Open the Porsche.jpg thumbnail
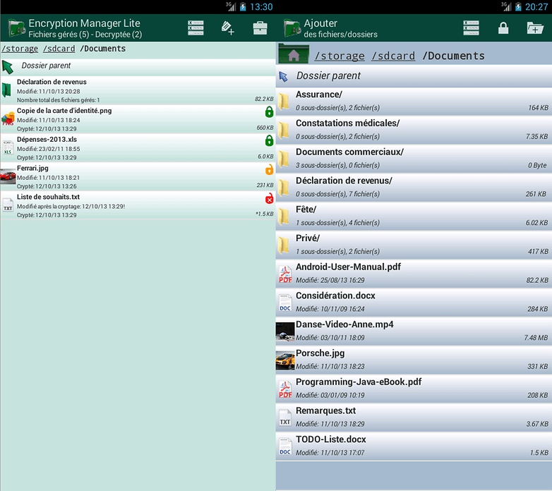The height and width of the screenshot is (491, 552). (285, 360)
